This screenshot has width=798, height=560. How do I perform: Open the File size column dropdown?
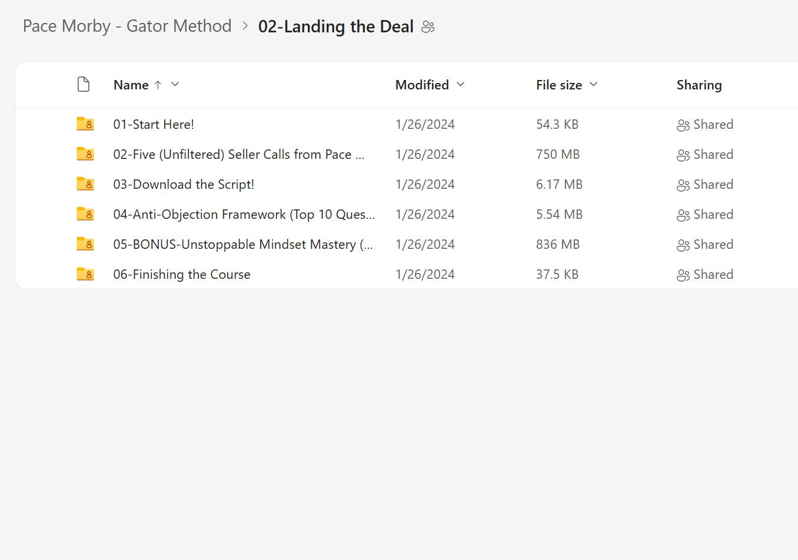tap(593, 85)
